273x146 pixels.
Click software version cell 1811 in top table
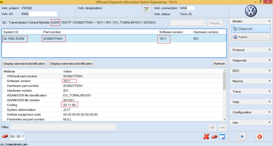tap(163, 39)
